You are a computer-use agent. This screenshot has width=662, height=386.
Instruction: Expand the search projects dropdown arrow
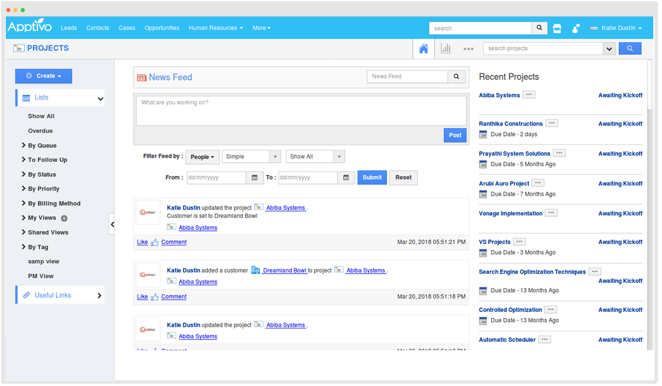tap(610, 49)
